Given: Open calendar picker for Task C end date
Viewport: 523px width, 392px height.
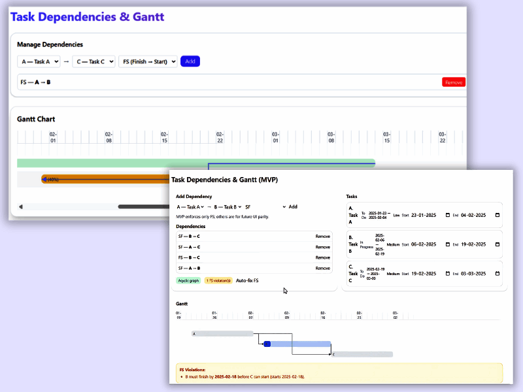Looking at the screenshot, I should point(497,274).
